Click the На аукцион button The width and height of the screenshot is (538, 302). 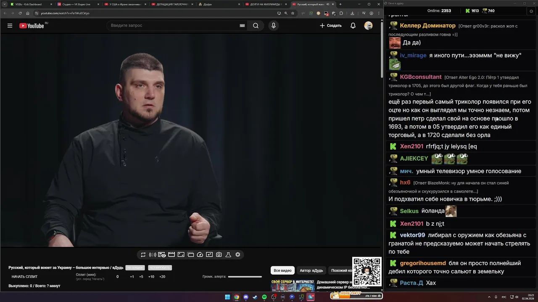135,268
